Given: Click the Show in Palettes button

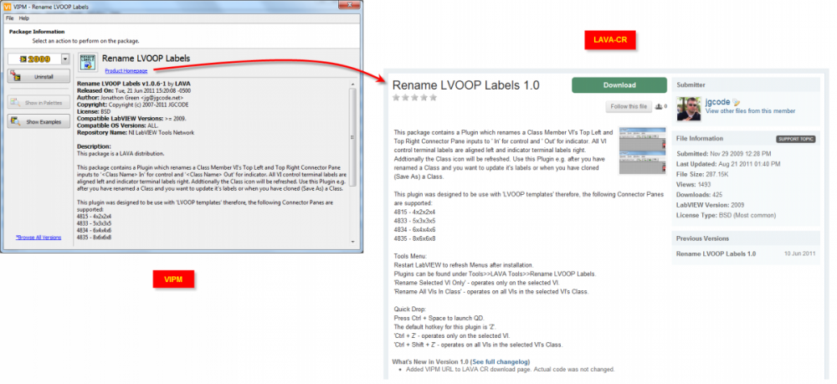Looking at the screenshot, I should 39,102.
